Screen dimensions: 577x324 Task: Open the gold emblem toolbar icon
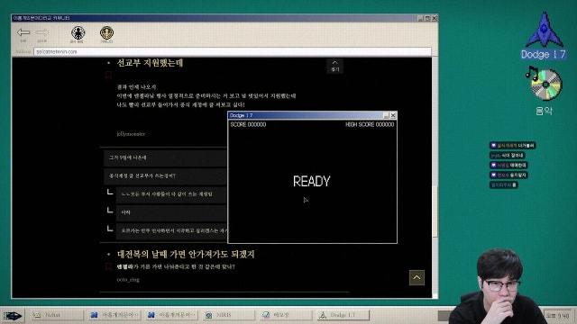pyautogui.click(x=106, y=32)
